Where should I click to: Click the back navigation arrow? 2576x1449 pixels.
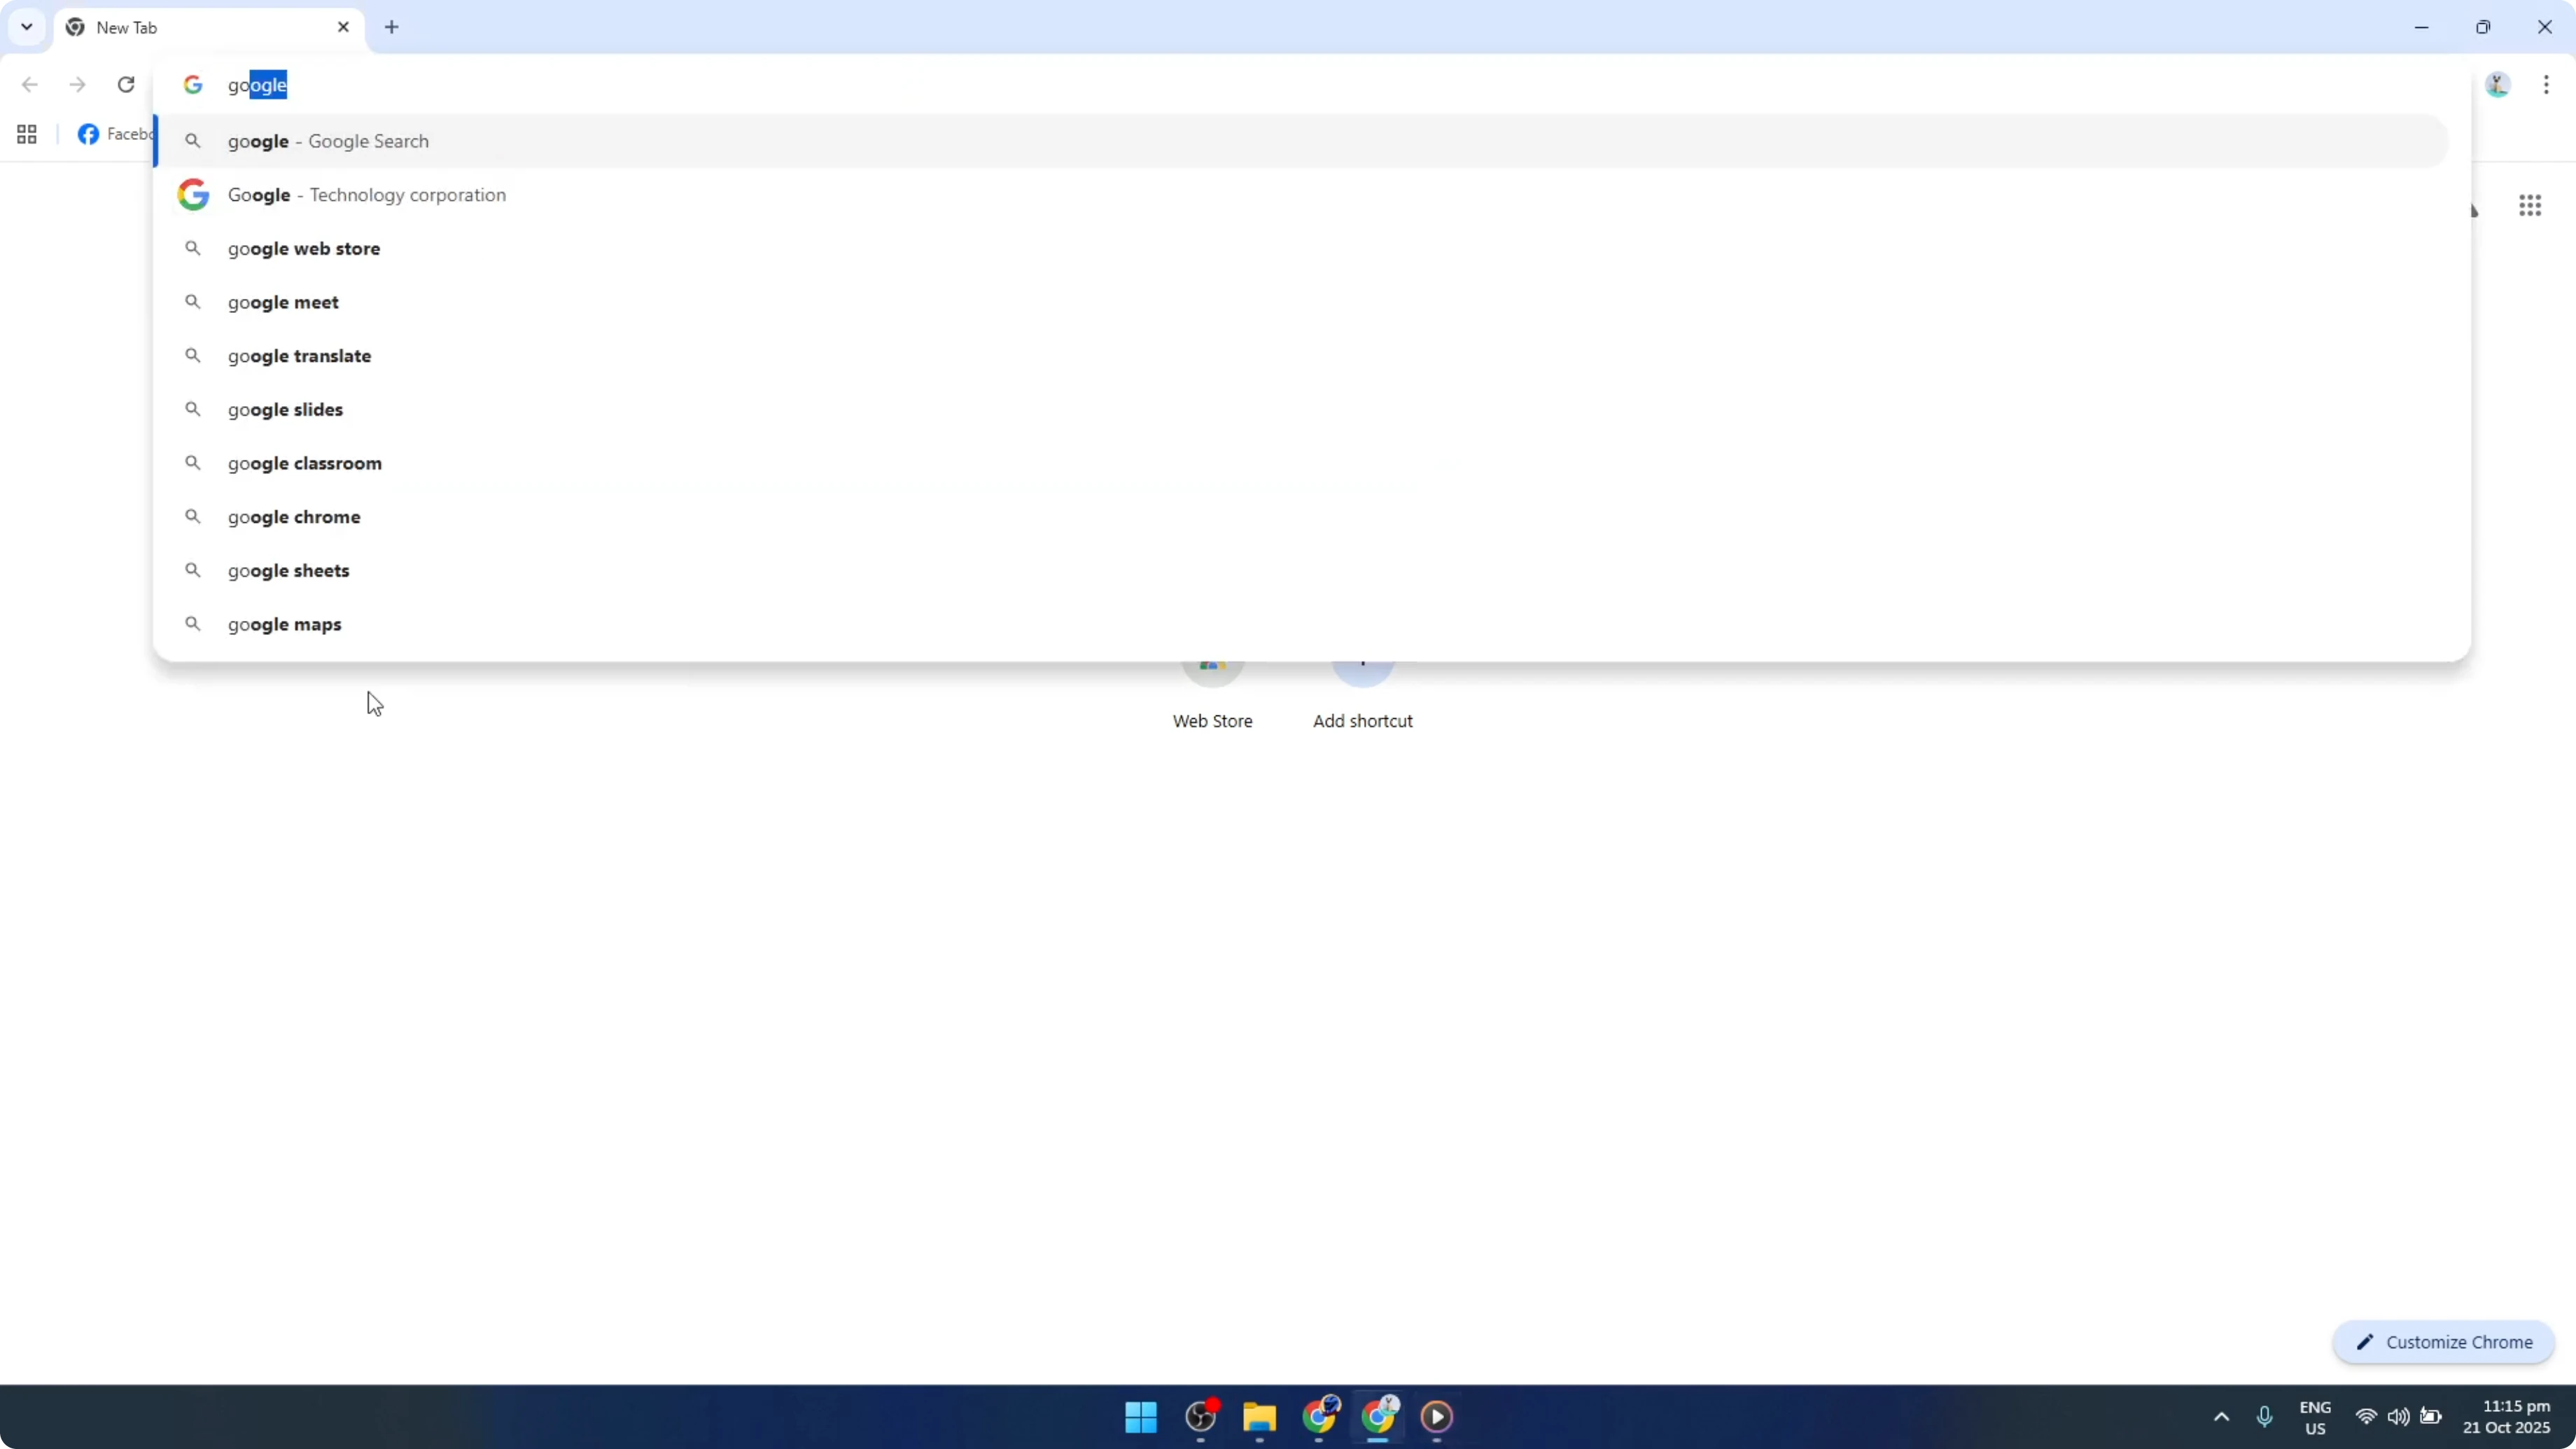coord(29,85)
